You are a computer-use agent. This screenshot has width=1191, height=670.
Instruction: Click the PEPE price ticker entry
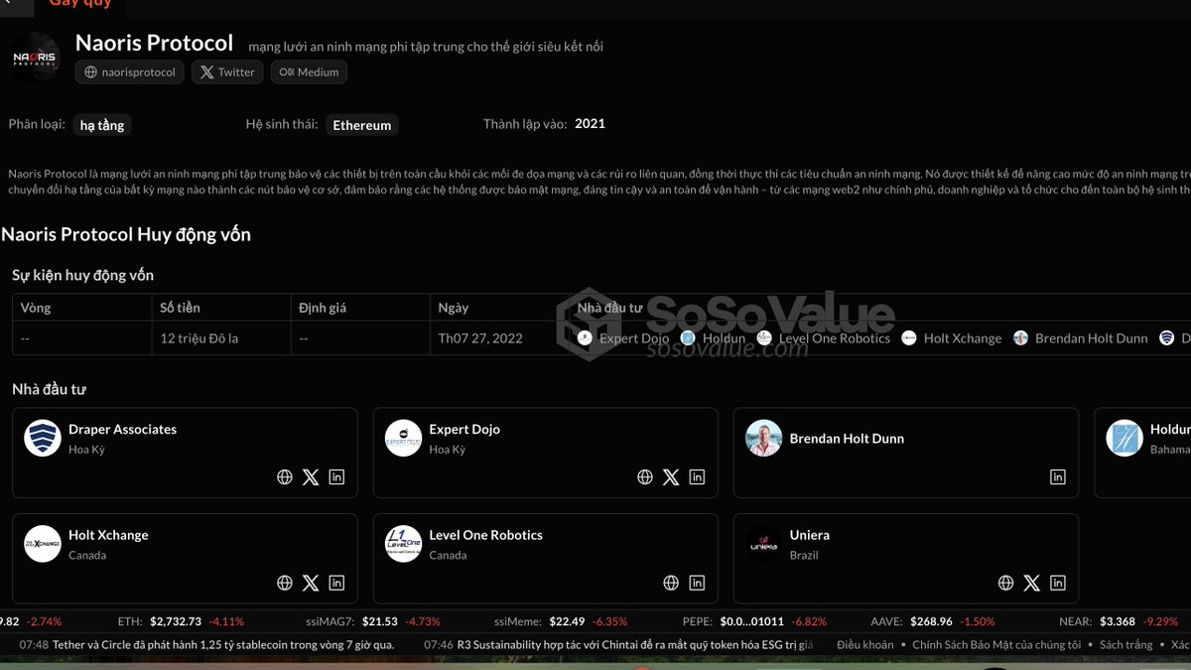753,621
